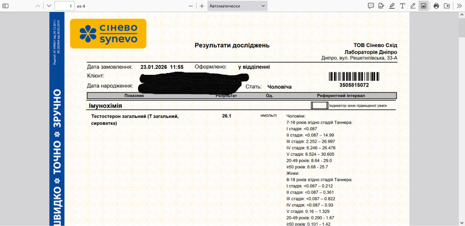Screen dimensions: 465x226
Task: Zoom in with the plus button
Action: pyautogui.click(x=202, y=6)
